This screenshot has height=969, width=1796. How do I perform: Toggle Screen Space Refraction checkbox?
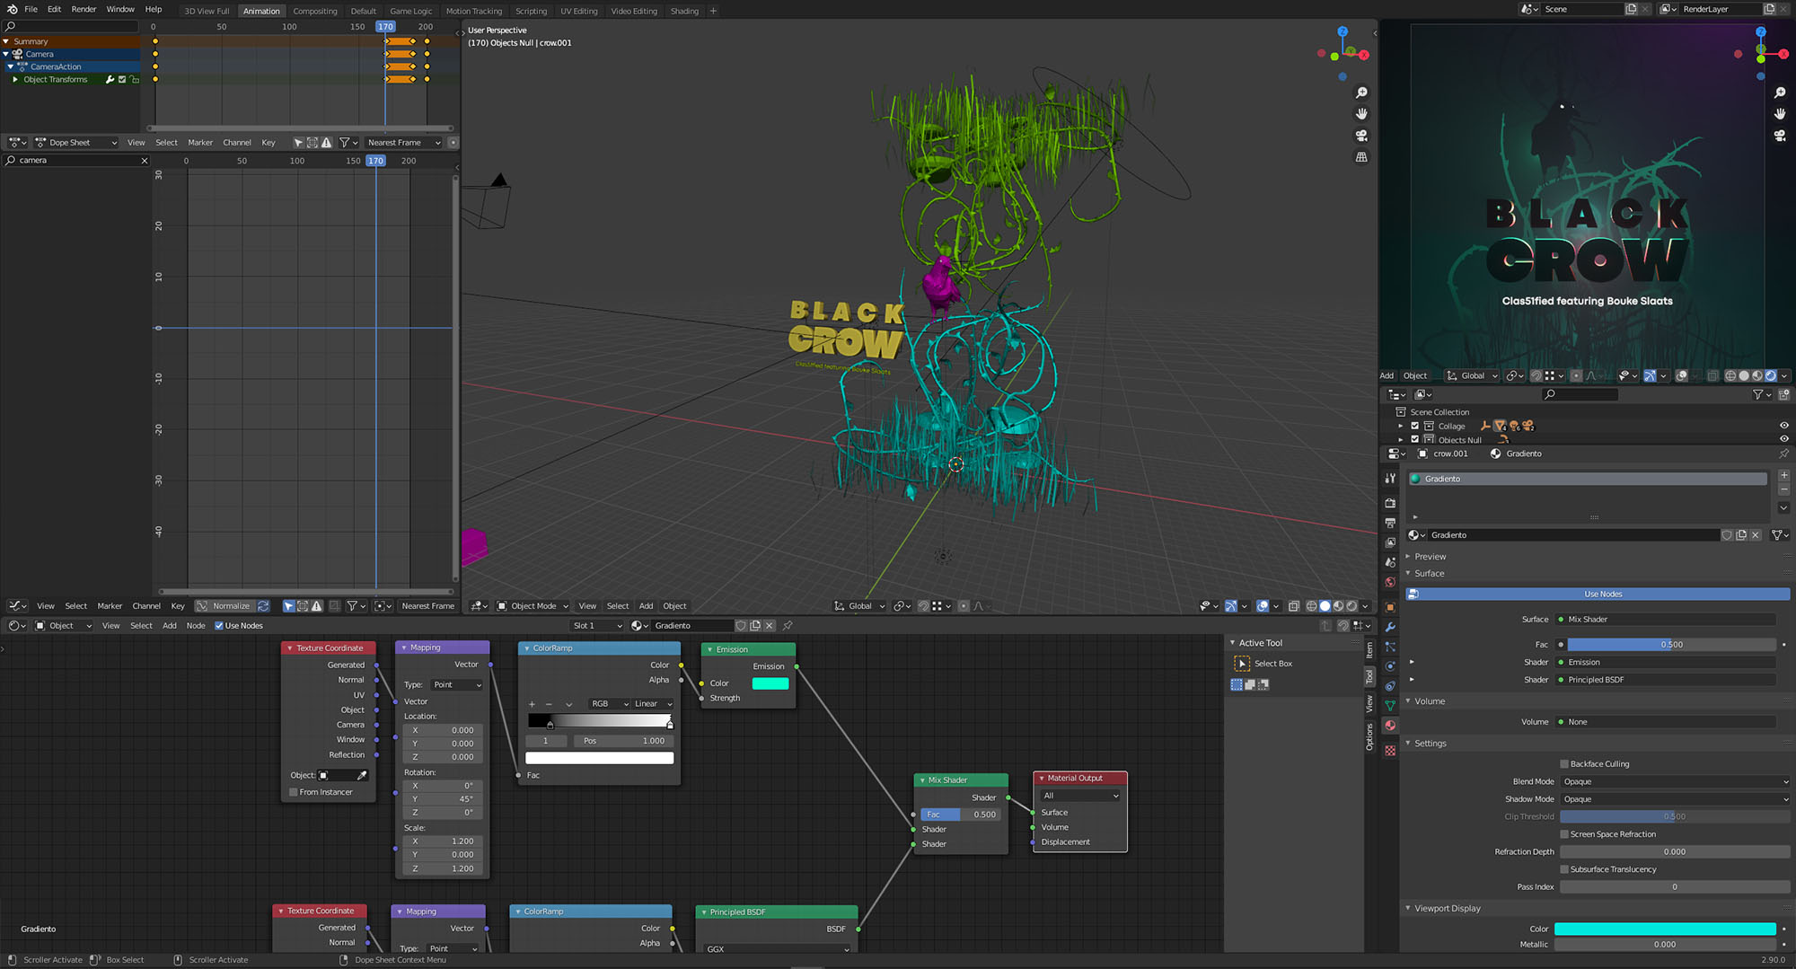click(x=1564, y=834)
